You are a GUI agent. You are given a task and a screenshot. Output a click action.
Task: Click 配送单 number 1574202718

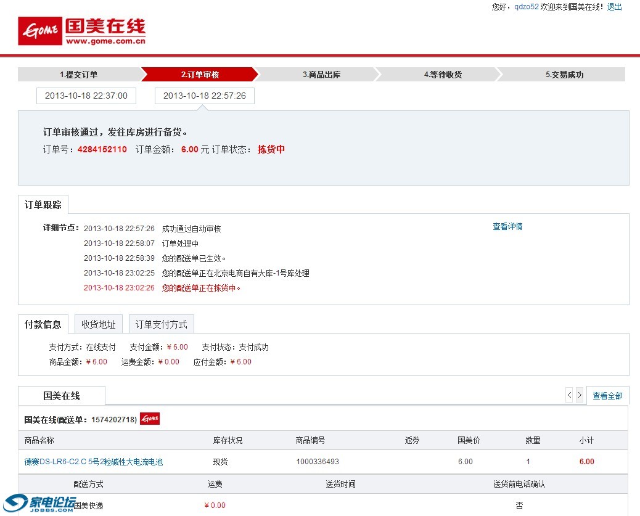point(114,420)
